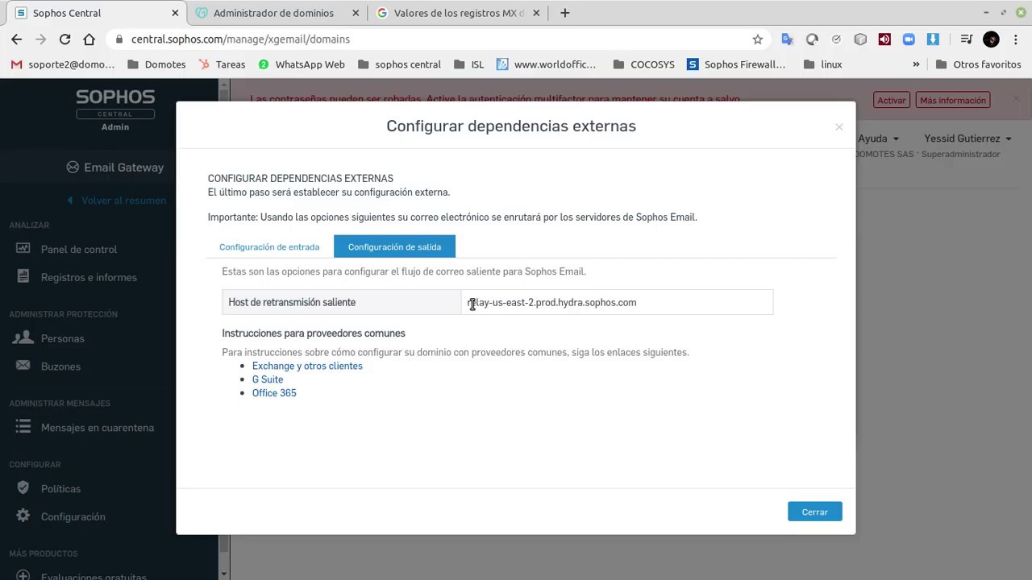Open Exchange y otros clientes link
Screen dimensions: 1032x580
pyautogui.click(x=307, y=366)
